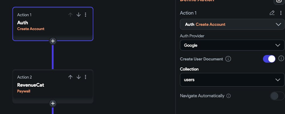Move Action 2 up with arrow
This screenshot has width=285, height=114.
pyautogui.click(x=70, y=77)
